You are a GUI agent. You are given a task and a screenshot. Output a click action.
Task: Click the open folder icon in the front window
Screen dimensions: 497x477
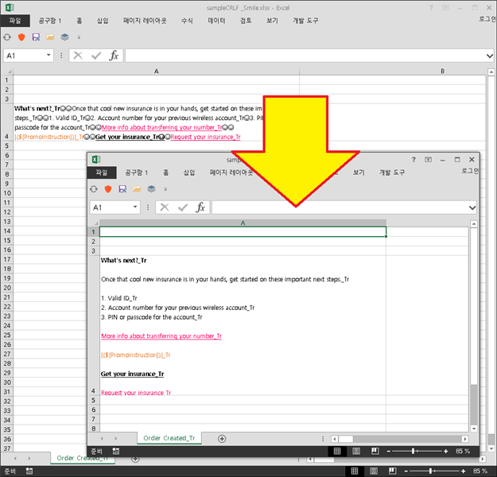tap(137, 189)
